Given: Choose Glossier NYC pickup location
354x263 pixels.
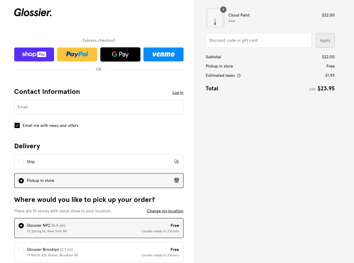Looking at the screenshot, I should (x=21, y=226).
